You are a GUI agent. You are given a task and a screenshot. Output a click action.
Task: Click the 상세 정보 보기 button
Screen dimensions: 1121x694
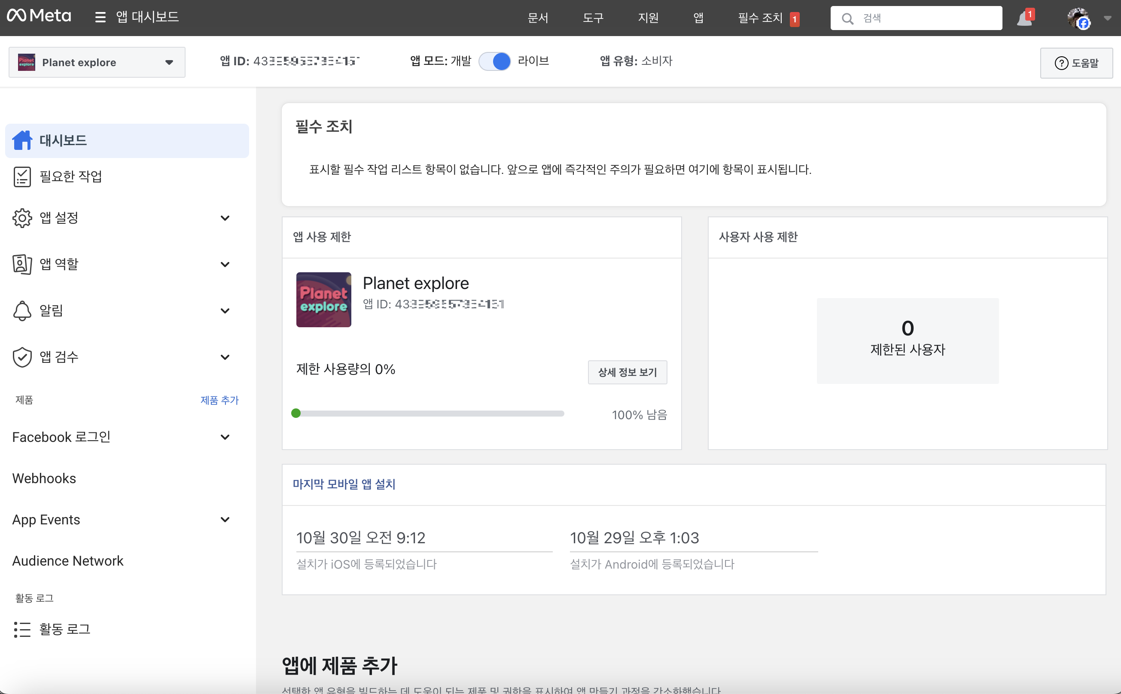(x=627, y=372)
